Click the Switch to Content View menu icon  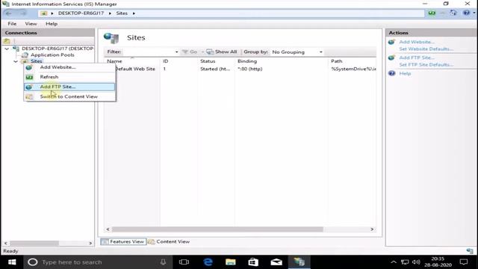(29, 96)
